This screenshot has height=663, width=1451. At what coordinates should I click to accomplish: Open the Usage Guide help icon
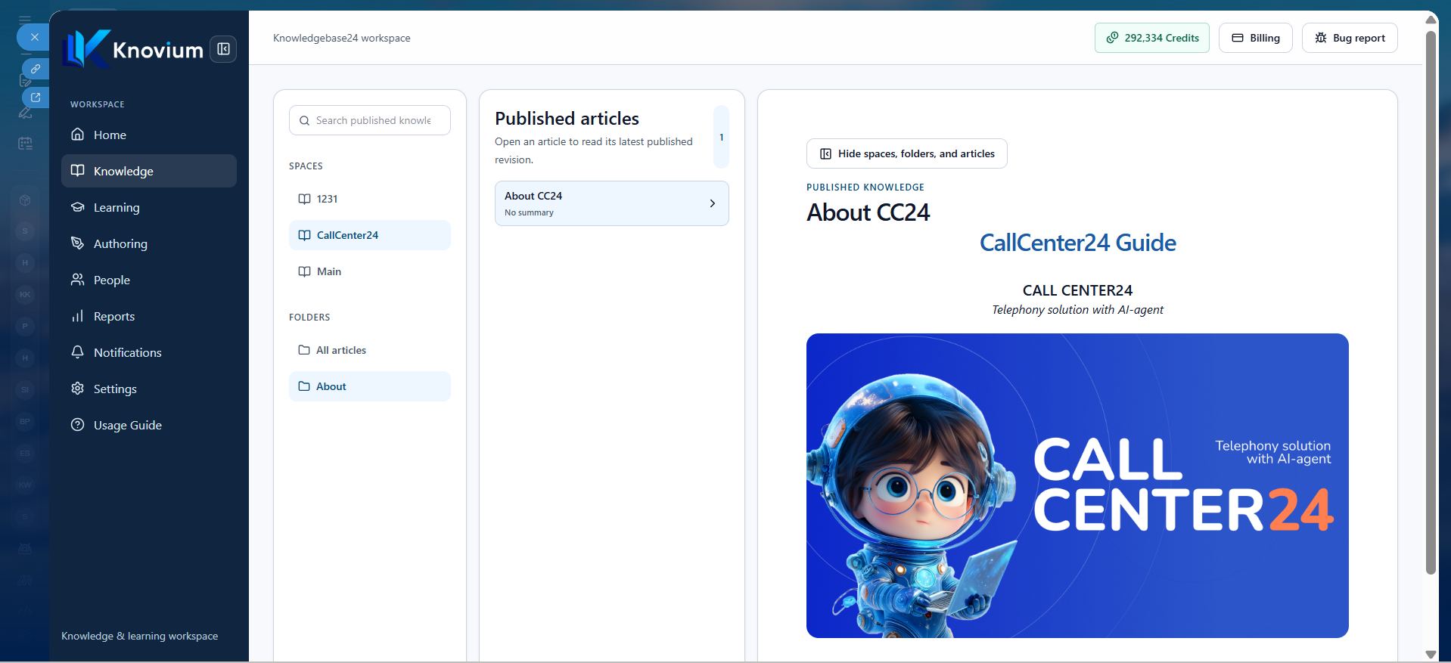pyautogui.click(x=77, y=425)
